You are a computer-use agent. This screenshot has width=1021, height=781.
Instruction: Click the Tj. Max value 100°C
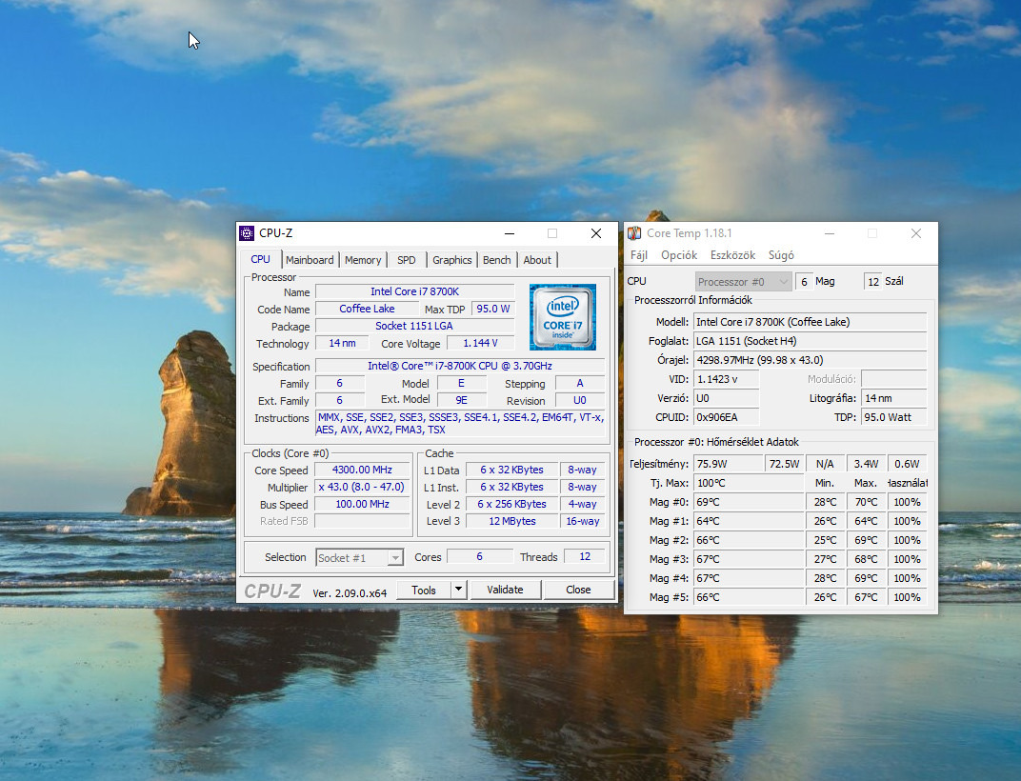749,483
